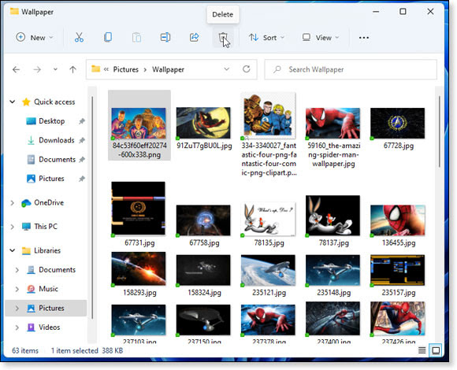Click the Rename icon in toolbar
Viewport: 457px width, 370px height.
tap(165, 37)
